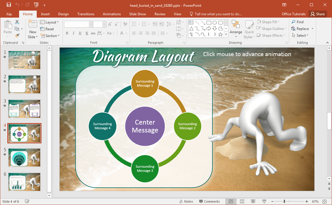This screenshot has height=205, width=332.
Task: Switch to the Transitions tab
Action: click(86, 14)
